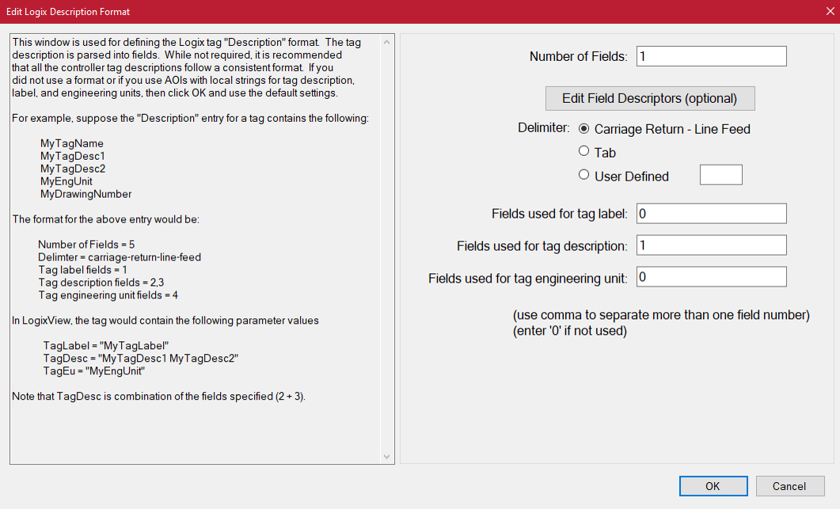
Task: Click the "Tag engineering unit fields = 4" line
Action: tap(108, 295)
